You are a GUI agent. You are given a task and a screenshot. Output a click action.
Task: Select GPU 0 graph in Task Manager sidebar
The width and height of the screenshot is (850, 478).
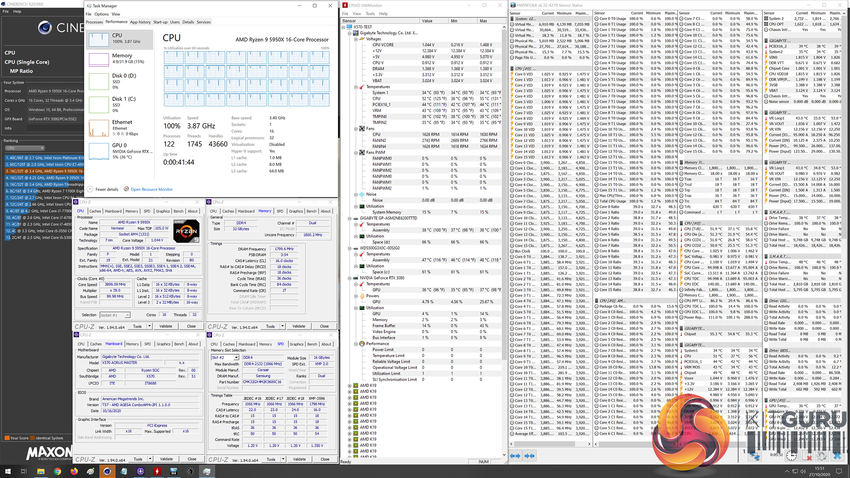(99, 151)
